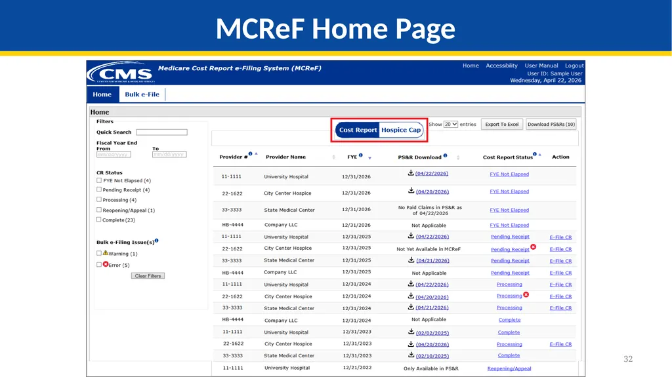Switch toggle to Cost Report view
The width and height of the screenshot is (672, 377).
pos(358,130)
